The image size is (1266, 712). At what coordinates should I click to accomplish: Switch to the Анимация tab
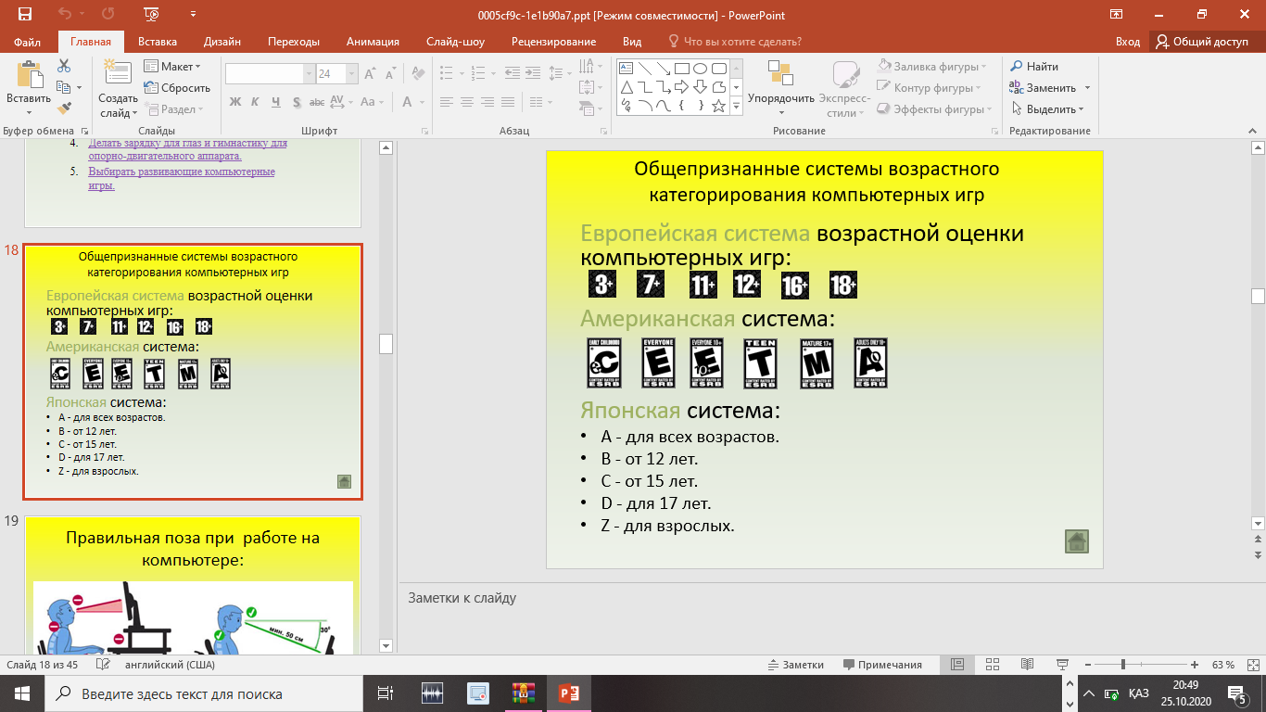coord(373,42)
